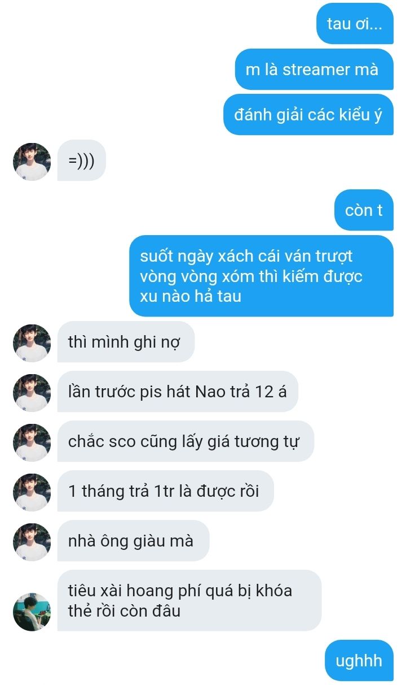The height and width of the screenshot is (685, 406).
Task: Tap the avatar next to 'thì mình ghi nợ'
Action: (x=32, y=343)
